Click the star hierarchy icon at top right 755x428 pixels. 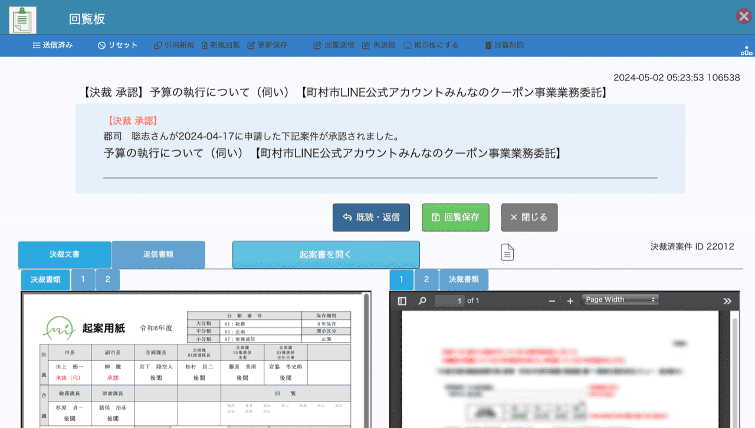click(x=746, y=51)
